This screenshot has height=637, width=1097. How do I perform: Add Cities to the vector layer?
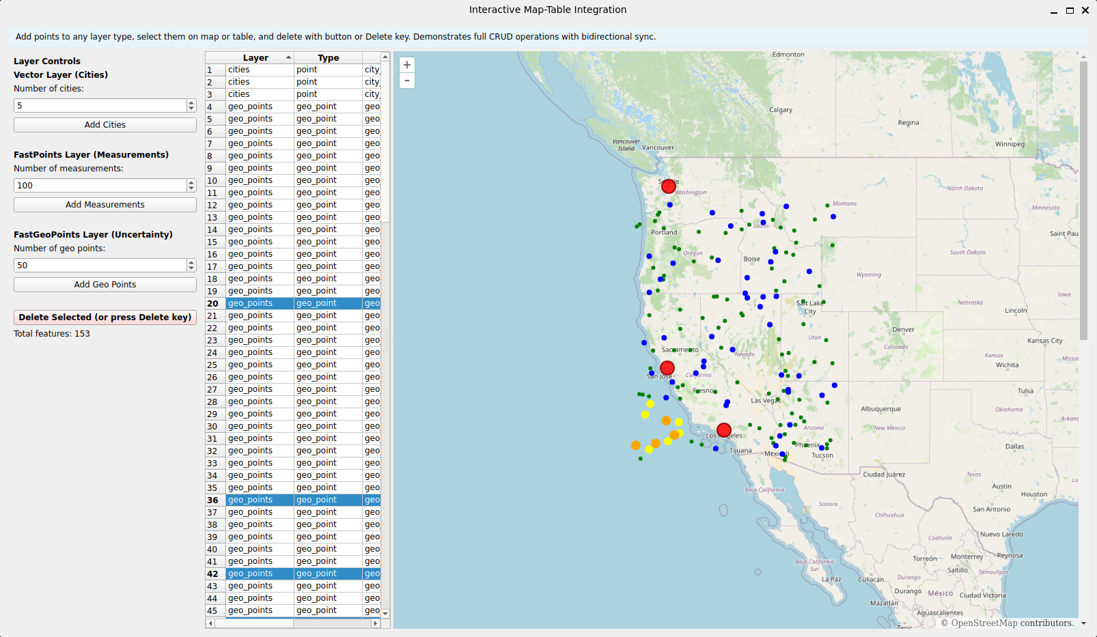[105, 125]
